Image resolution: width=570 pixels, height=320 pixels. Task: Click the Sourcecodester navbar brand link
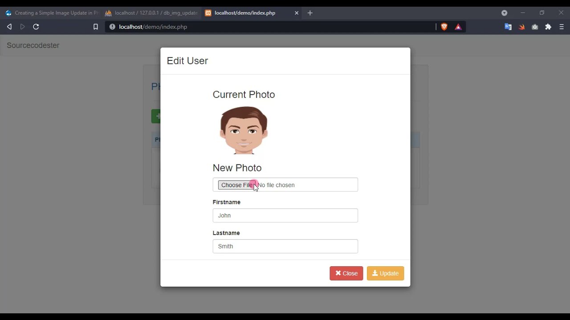tap(33, 45)
